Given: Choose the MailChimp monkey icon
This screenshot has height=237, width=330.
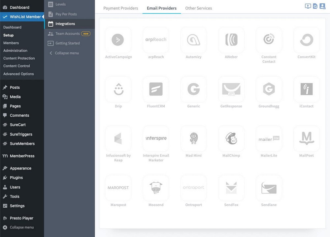Looking at the screenshot, I should [x=231, y=138].
